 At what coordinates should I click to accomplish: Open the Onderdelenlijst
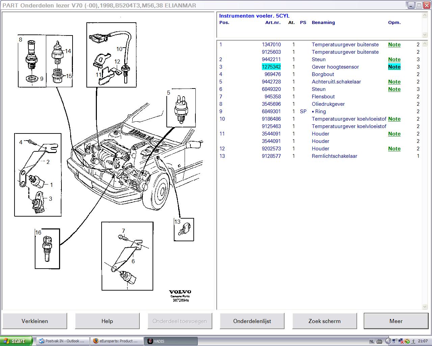click(x=252, y=321)
